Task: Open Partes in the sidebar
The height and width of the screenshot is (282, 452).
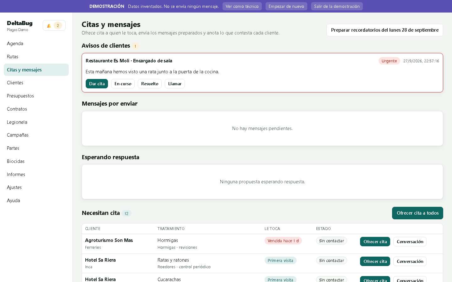Action: (36, 148)
